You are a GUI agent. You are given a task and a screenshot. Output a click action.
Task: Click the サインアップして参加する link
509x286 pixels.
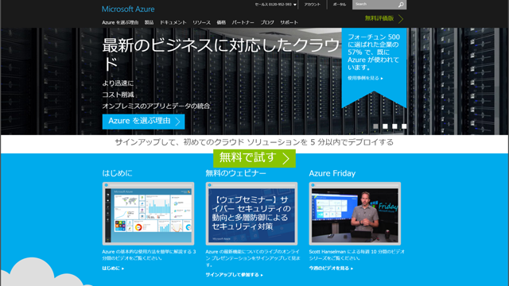click(x=234, y=275)
